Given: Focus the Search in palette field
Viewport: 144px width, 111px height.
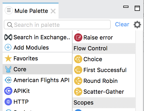Looking at the screenshot, I should [57, 25].
